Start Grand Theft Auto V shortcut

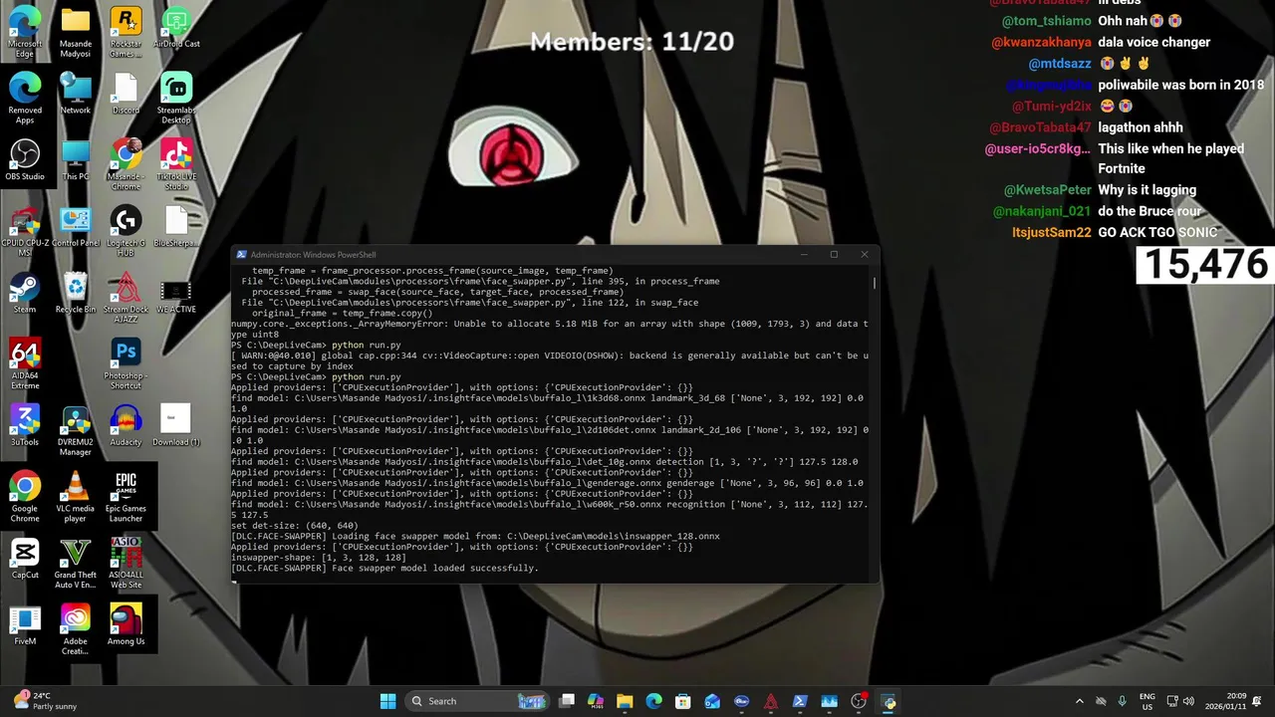[76, 563]
